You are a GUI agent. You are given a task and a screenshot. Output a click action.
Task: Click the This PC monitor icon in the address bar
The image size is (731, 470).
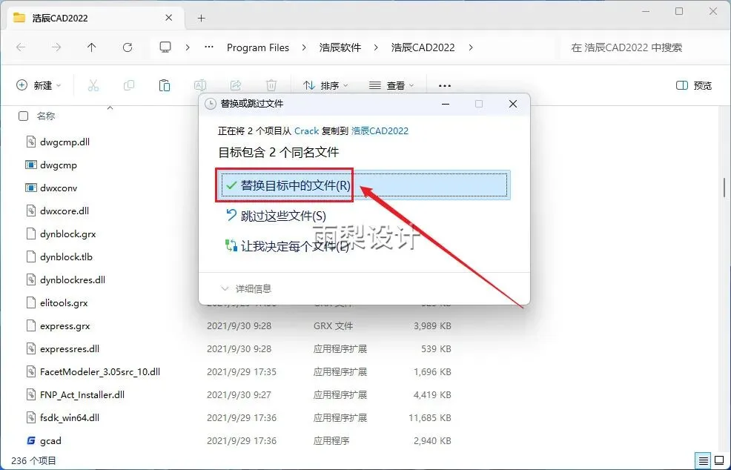(165, 47)
